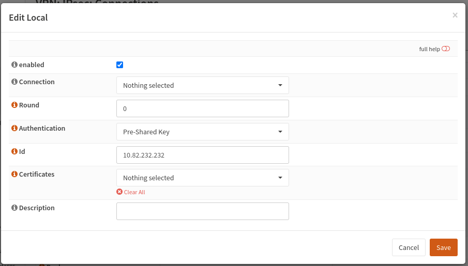Show help for Authentication via info icon
This screenshot has height=266, width=468.
[14, 128]
